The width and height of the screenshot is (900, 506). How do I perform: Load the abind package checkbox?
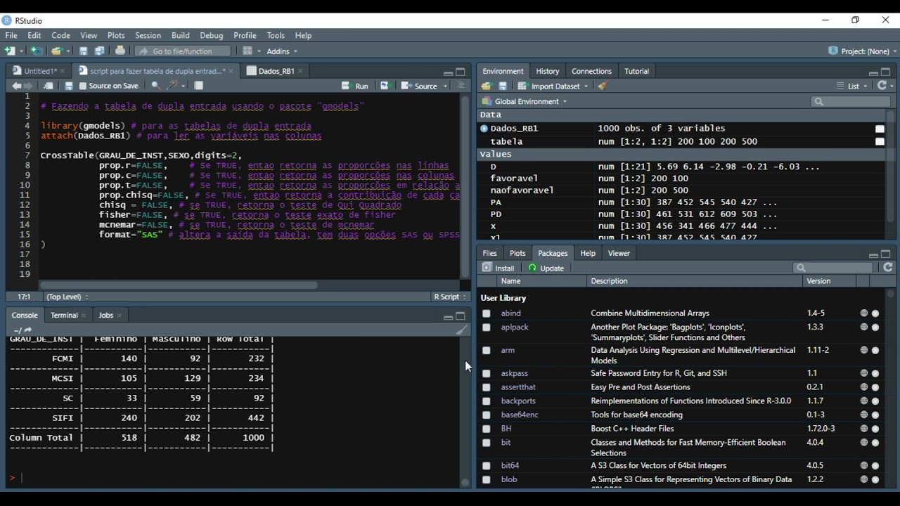pyautogui.click(x=486, y=313)
